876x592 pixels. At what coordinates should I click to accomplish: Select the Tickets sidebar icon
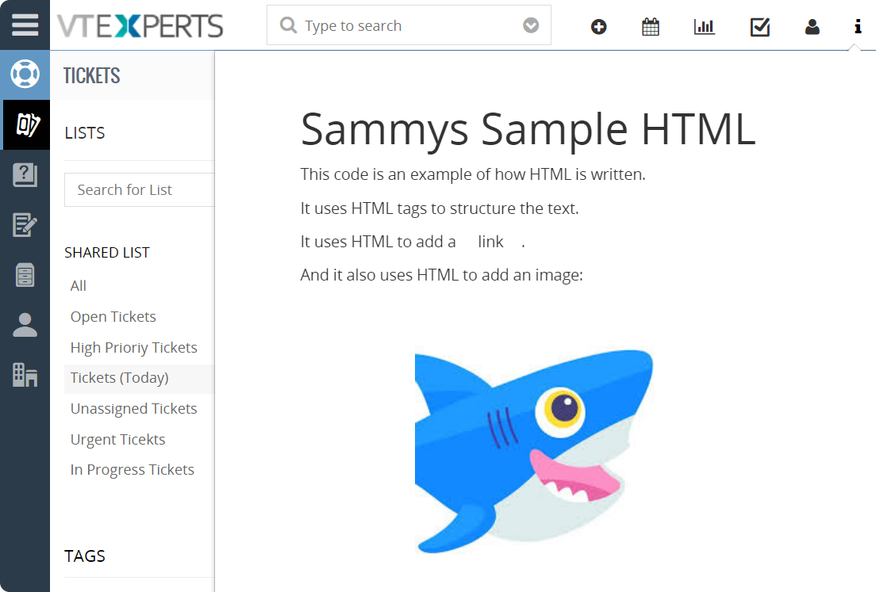coord(27,124)
